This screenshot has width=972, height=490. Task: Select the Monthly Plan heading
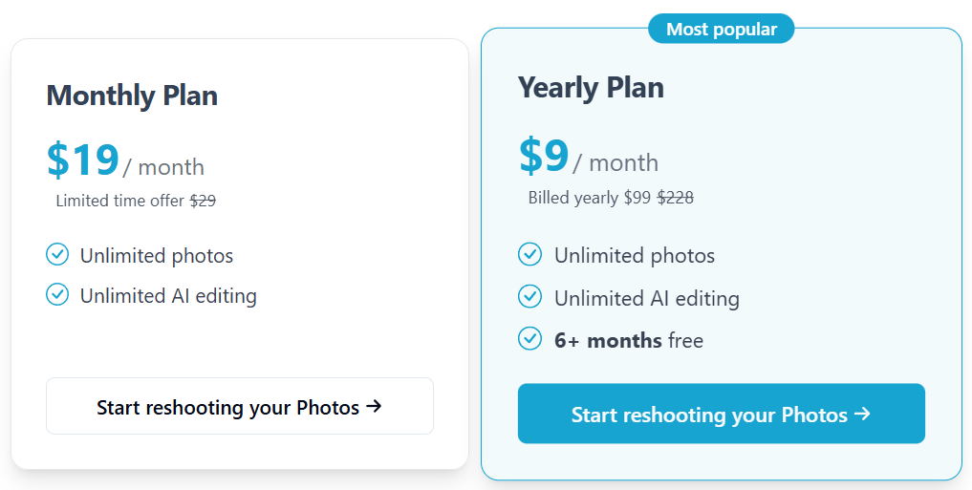[x=132, y=96]
